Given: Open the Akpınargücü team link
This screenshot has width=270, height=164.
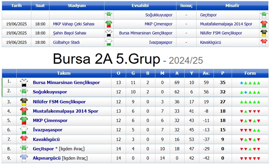Looking at the screenshot, I should (x=47, y=158).
